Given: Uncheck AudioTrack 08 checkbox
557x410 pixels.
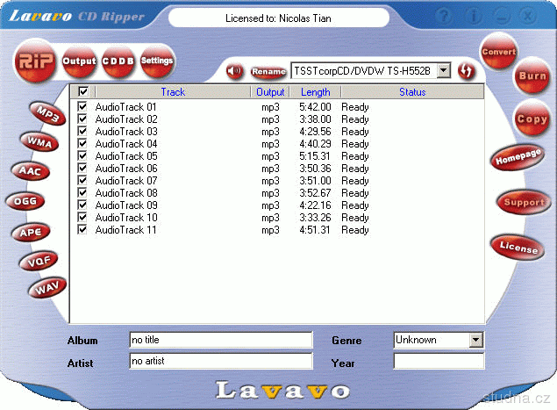Looking at the screenshot, I should click(82, 192).
